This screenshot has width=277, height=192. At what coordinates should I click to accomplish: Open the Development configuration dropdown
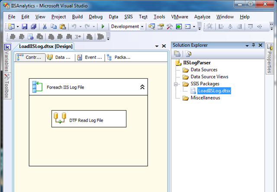click(142, 27)
